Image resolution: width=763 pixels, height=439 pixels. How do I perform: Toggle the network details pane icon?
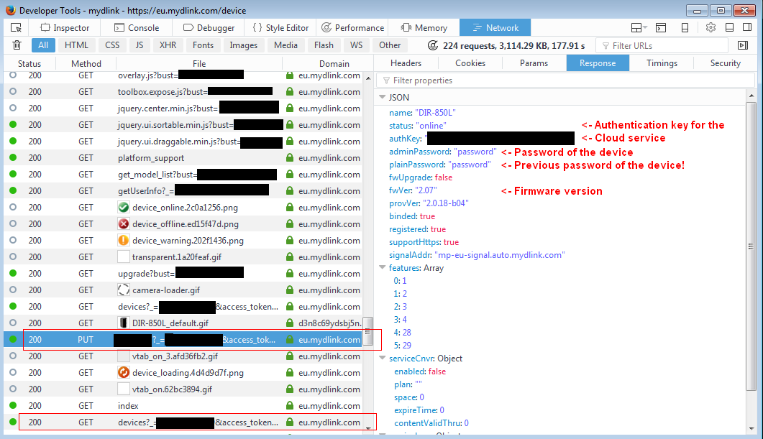tap(743, 45)
